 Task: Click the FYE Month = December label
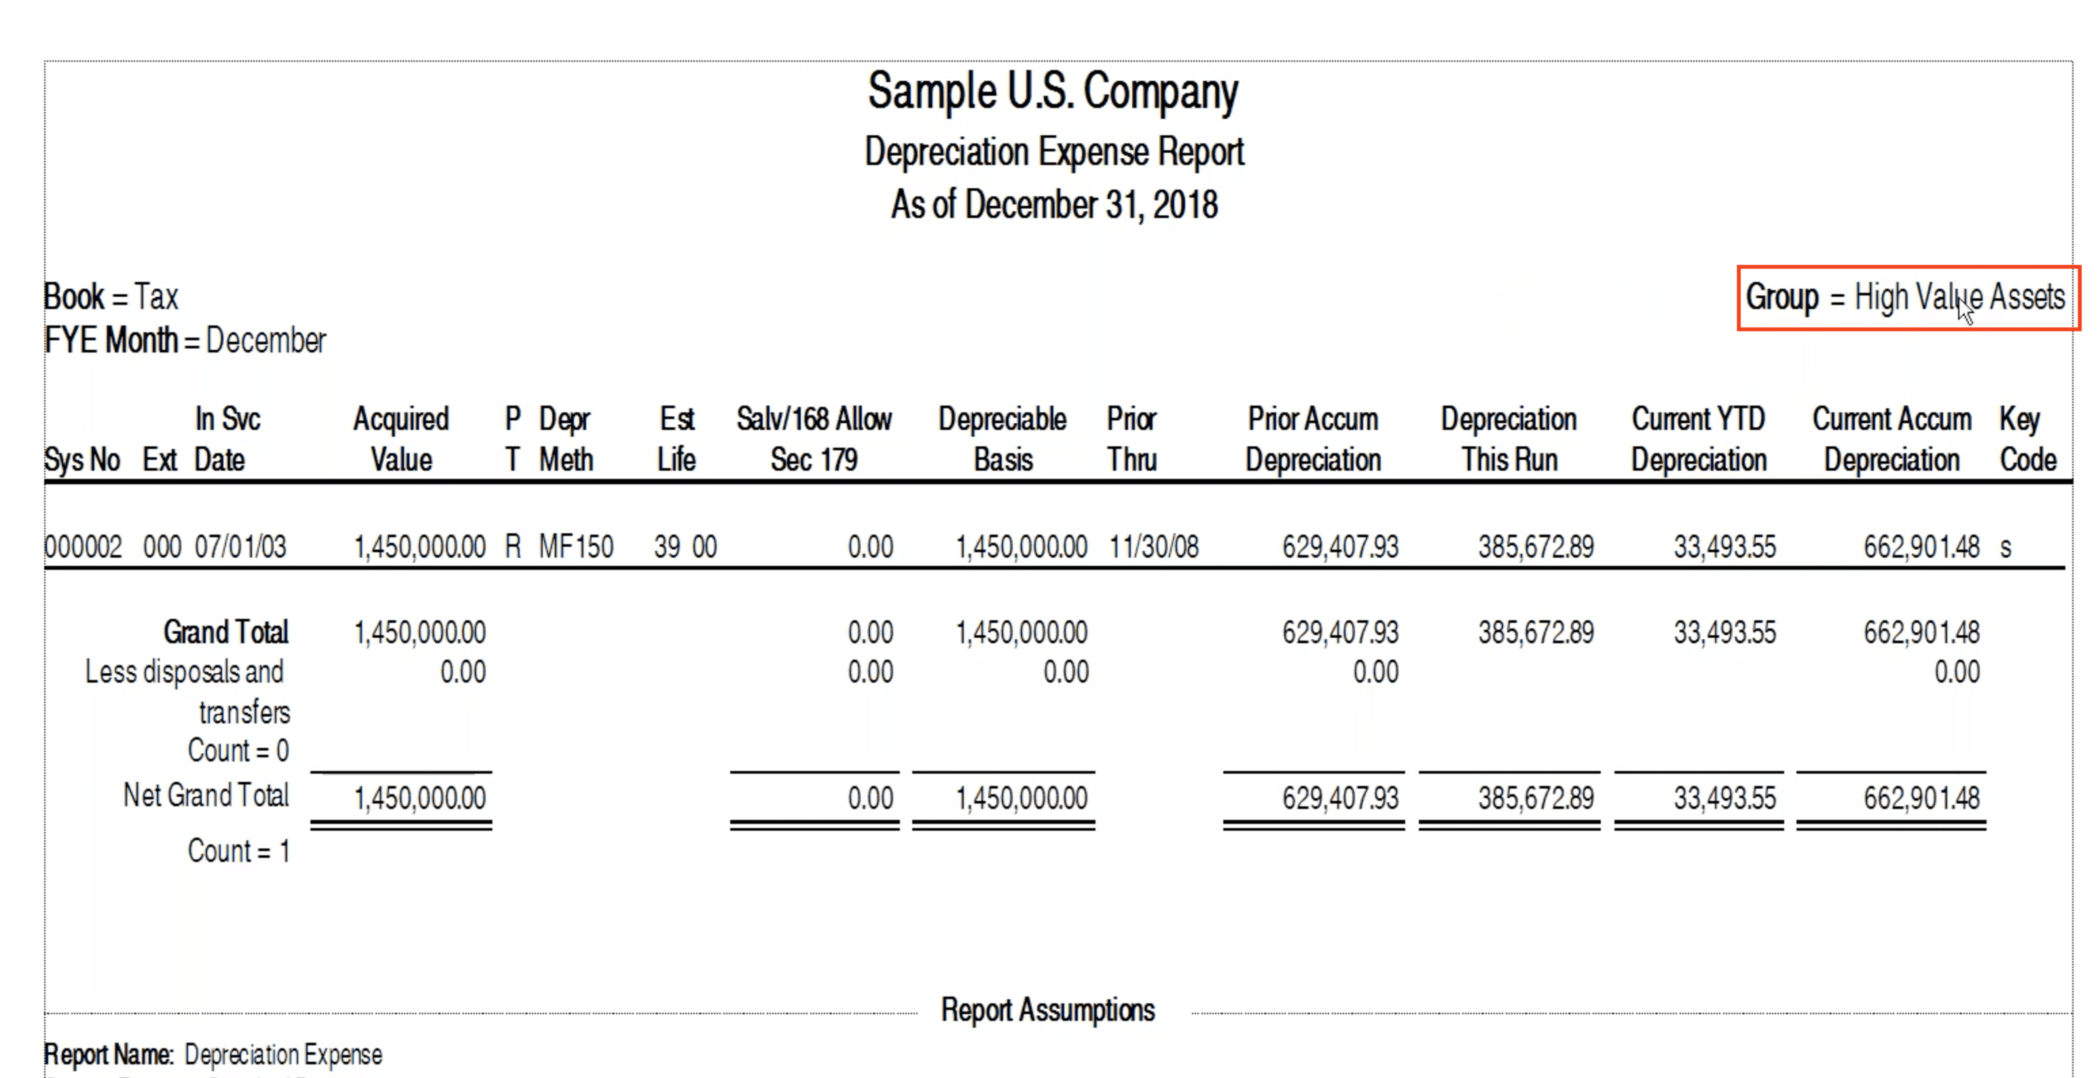(185, 340)
